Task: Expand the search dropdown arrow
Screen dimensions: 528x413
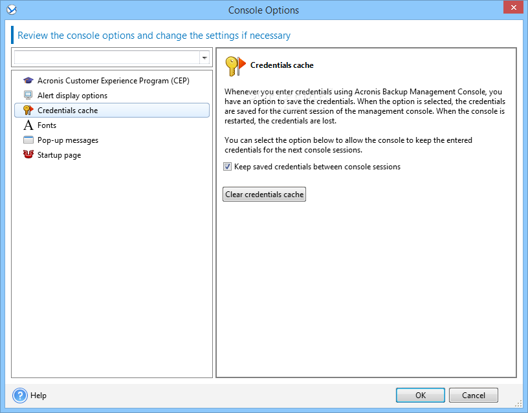Action: click(x=204, y=58)
